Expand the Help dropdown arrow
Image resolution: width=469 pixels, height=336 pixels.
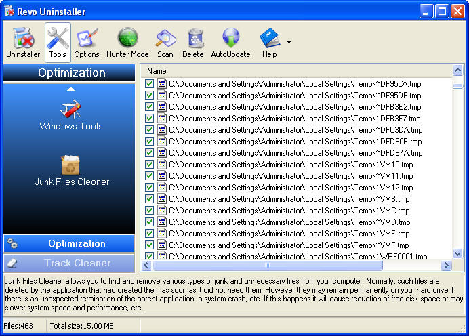pos(289,42)
